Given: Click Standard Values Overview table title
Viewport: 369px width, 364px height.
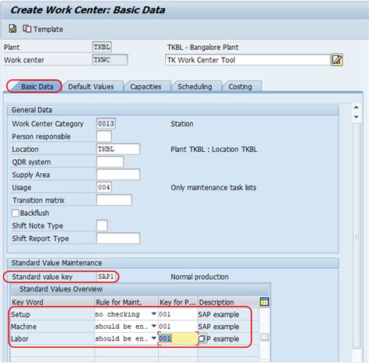Looking at the screenshot, I should tap(61, 289).
